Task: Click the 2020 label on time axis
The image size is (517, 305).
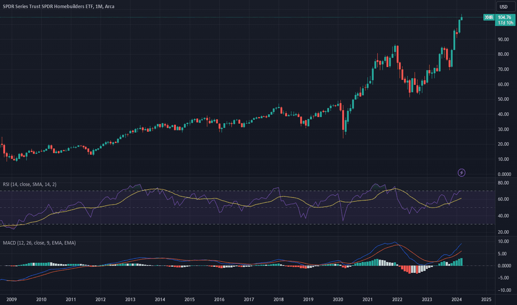Action: pos(338,299)
